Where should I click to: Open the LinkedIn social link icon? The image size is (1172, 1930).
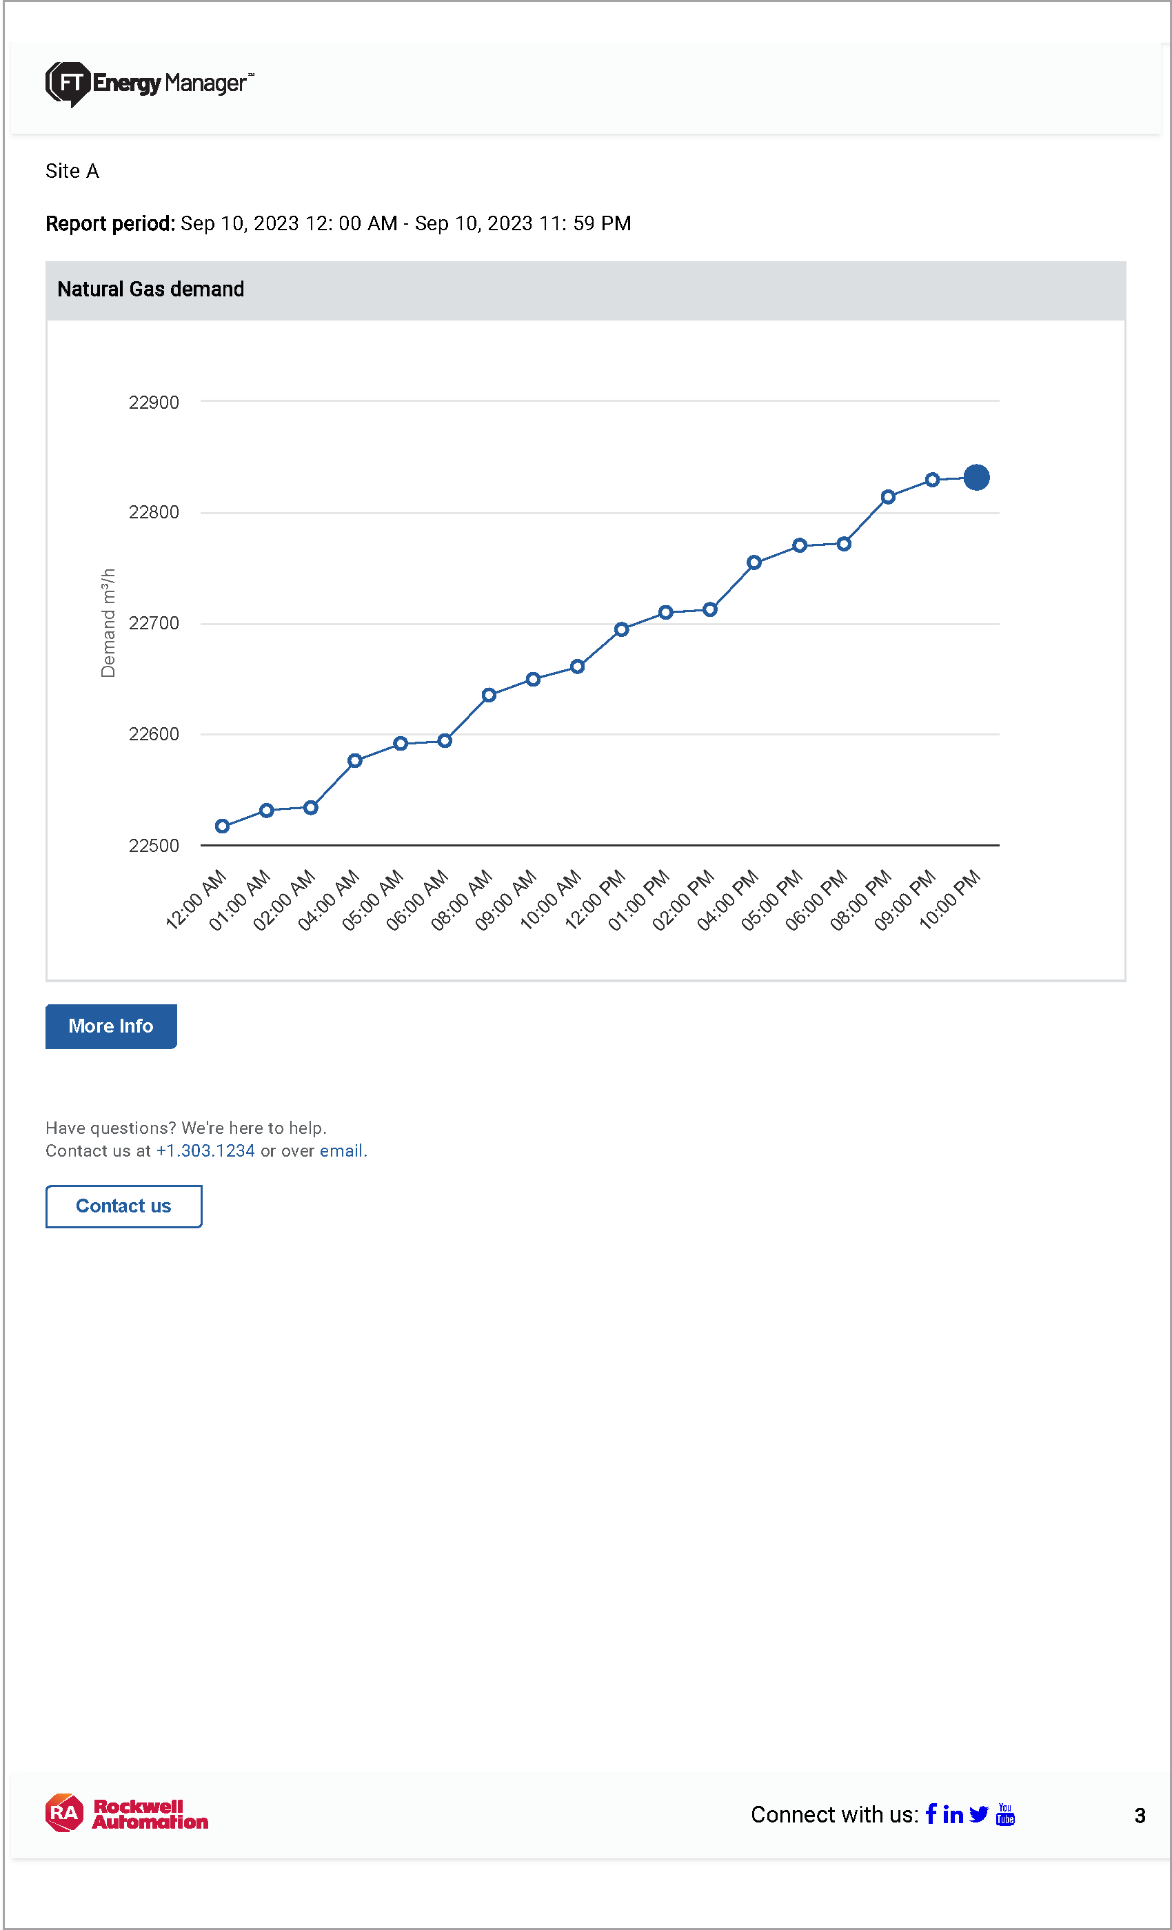tap(953, 1815)
